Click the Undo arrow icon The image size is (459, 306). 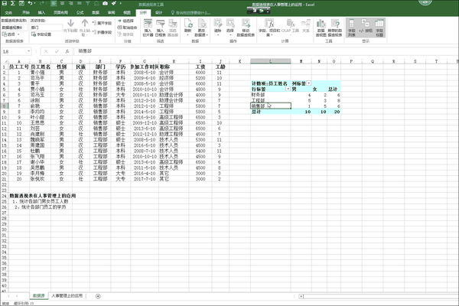(30, 3)
